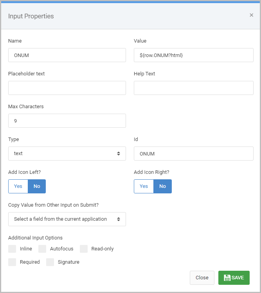The image size is (261, 293).
Task: Mark the Required checkbox
Action: [x=12, y=262]
